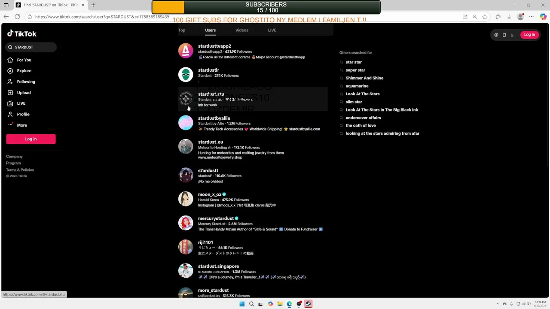550x309 pixels.
Task: Open stardusttvapp2 profile avatar
Action: [x=186, y=51]
